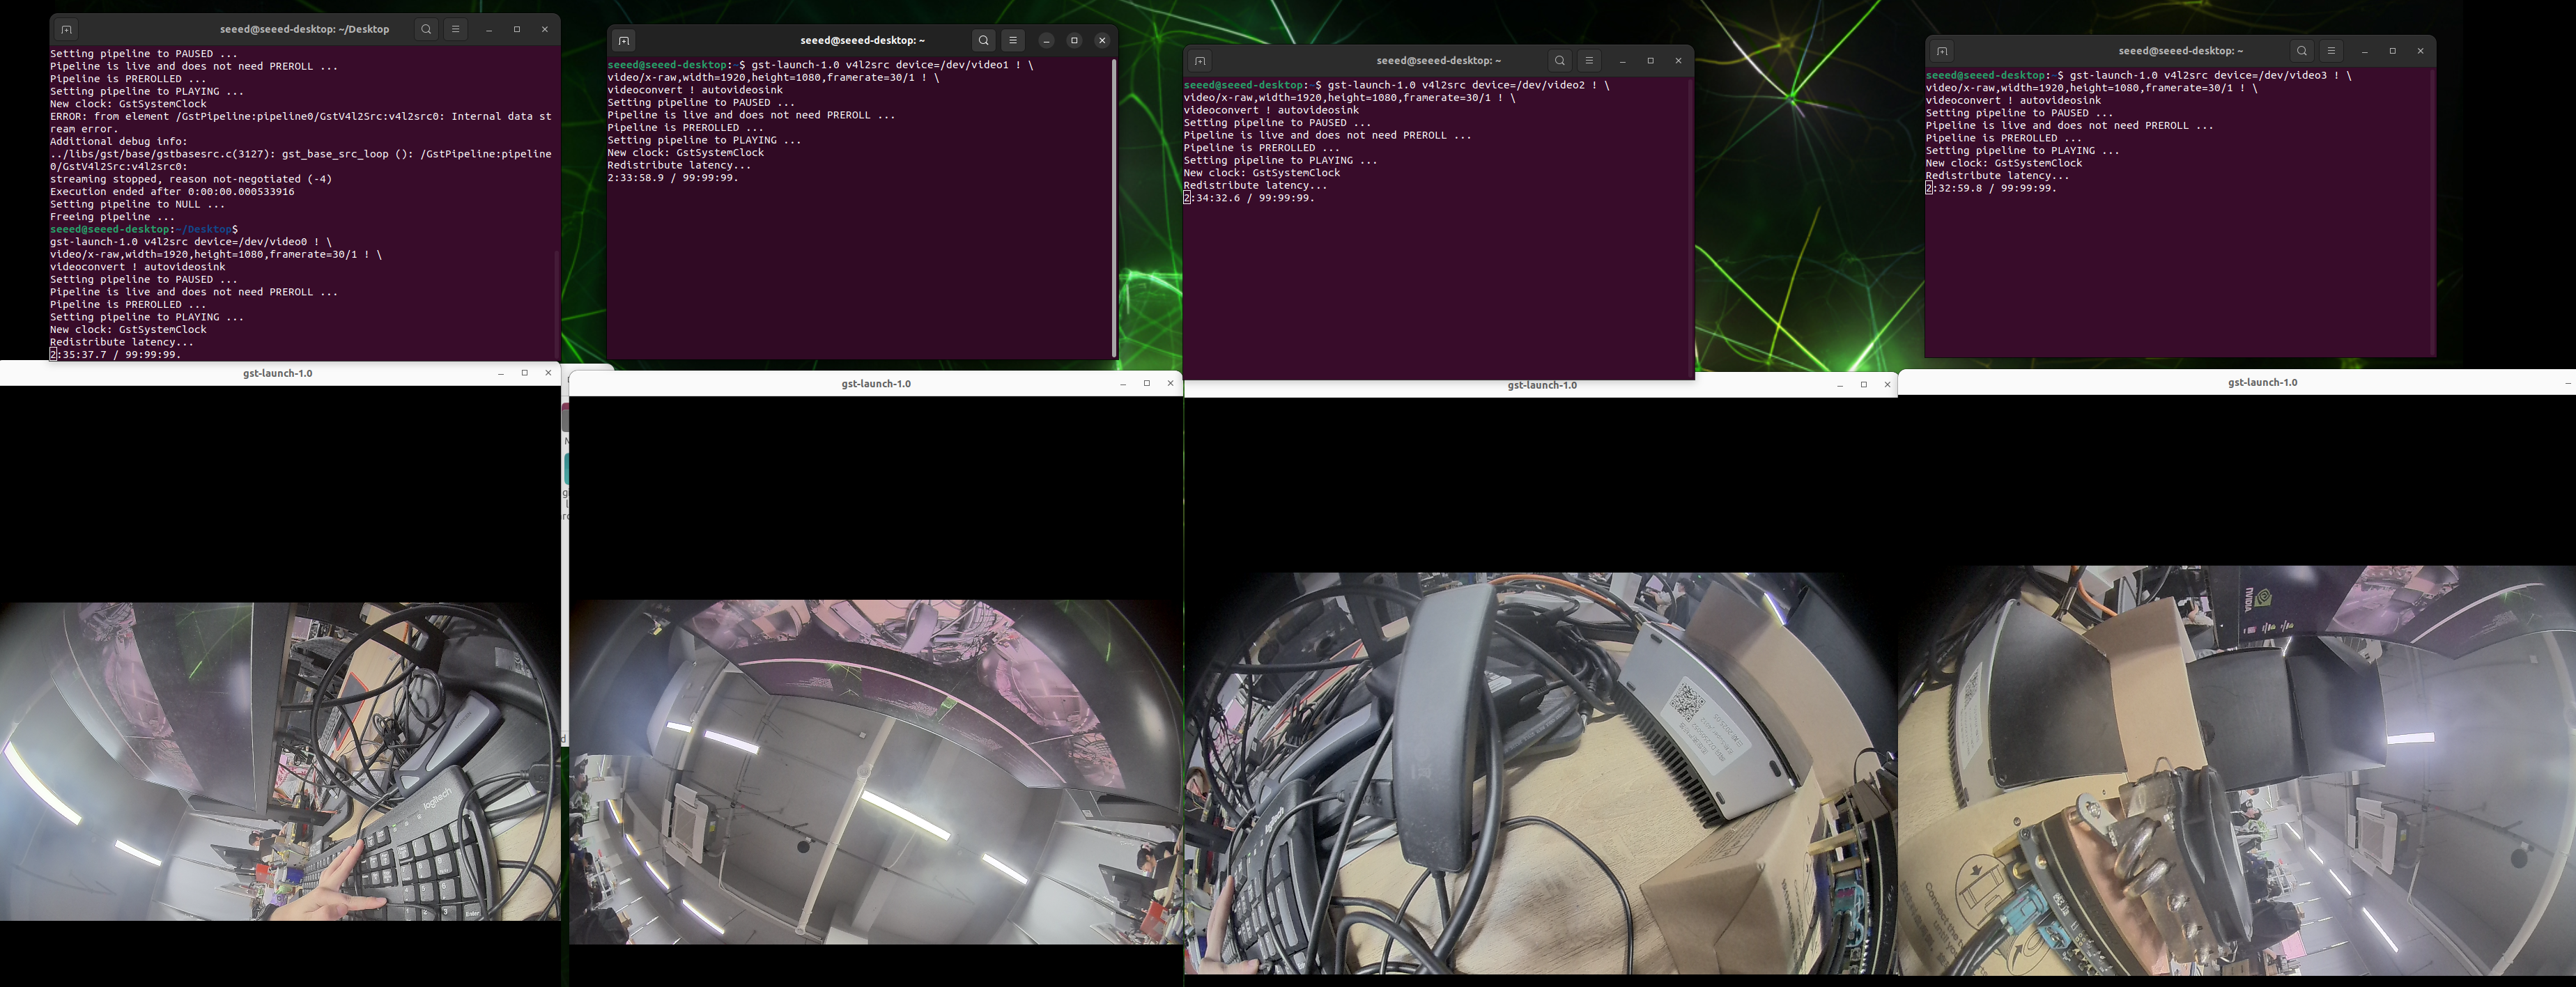This screenshot has height=987, width=2576.
Task: Open new tab in the /dev/video2 terminal
Action: 1199,61
